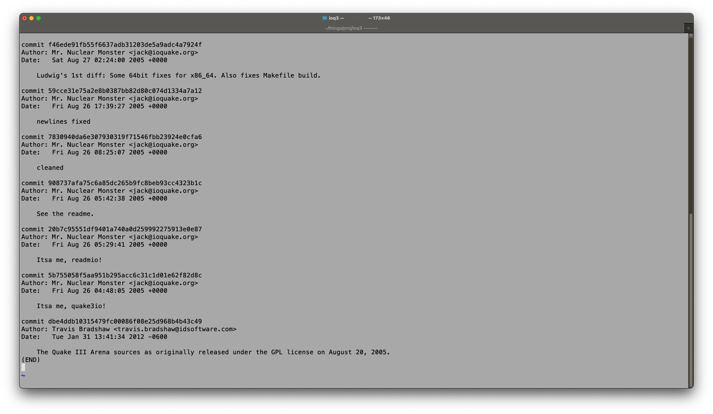Click the commit message "Itsa me, quake3io!"
The height and width of the screenshot is (414, 713).
[x=71, y=306]
